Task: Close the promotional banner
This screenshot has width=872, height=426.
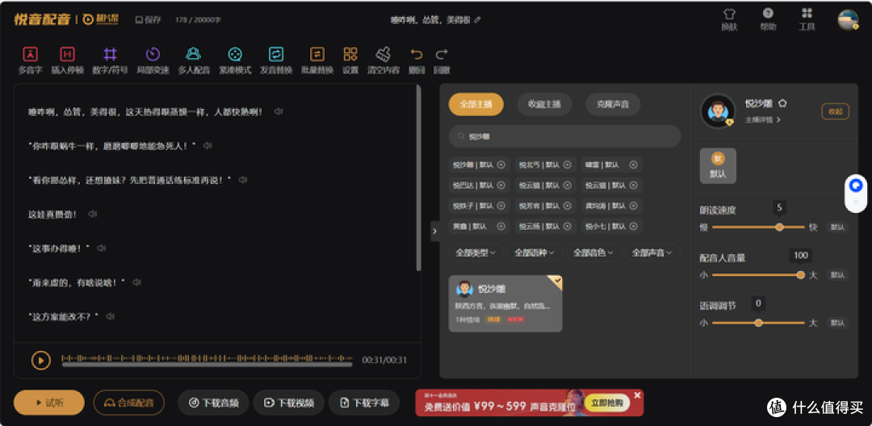Action: click(x=638, y=395)
